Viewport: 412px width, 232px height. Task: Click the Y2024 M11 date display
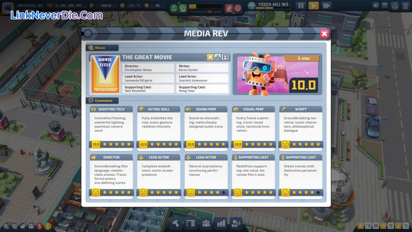pos(273,4)
